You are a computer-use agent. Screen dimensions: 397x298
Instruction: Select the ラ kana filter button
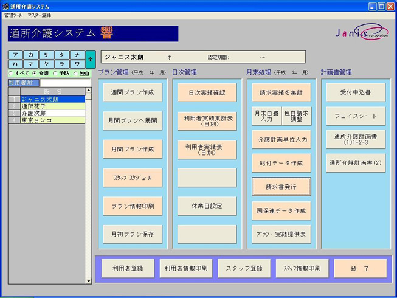[61, 64]
